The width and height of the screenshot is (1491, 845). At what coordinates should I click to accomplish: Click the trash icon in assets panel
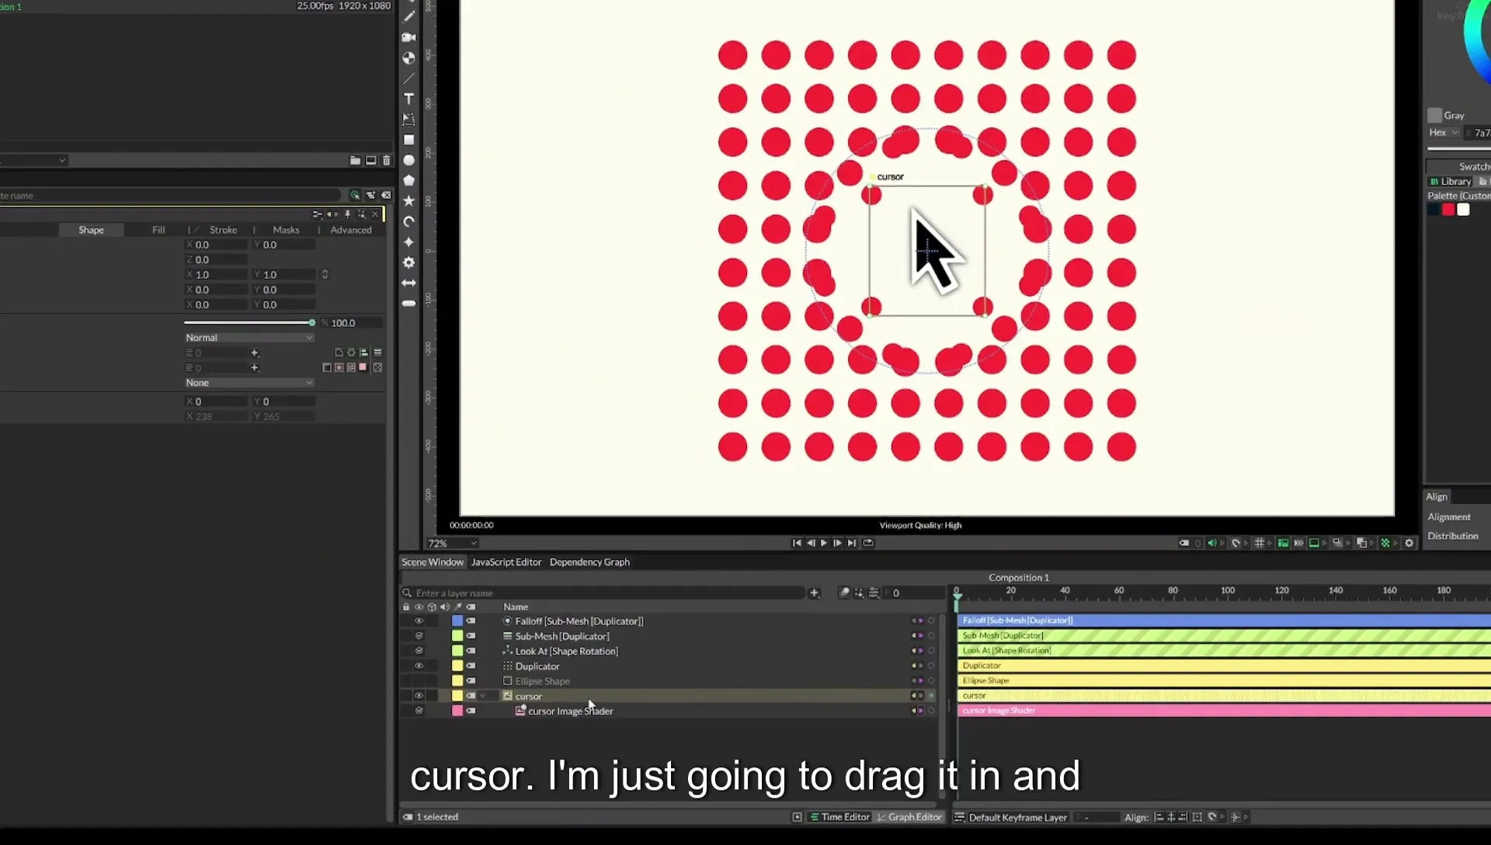(x=386, y=160)
